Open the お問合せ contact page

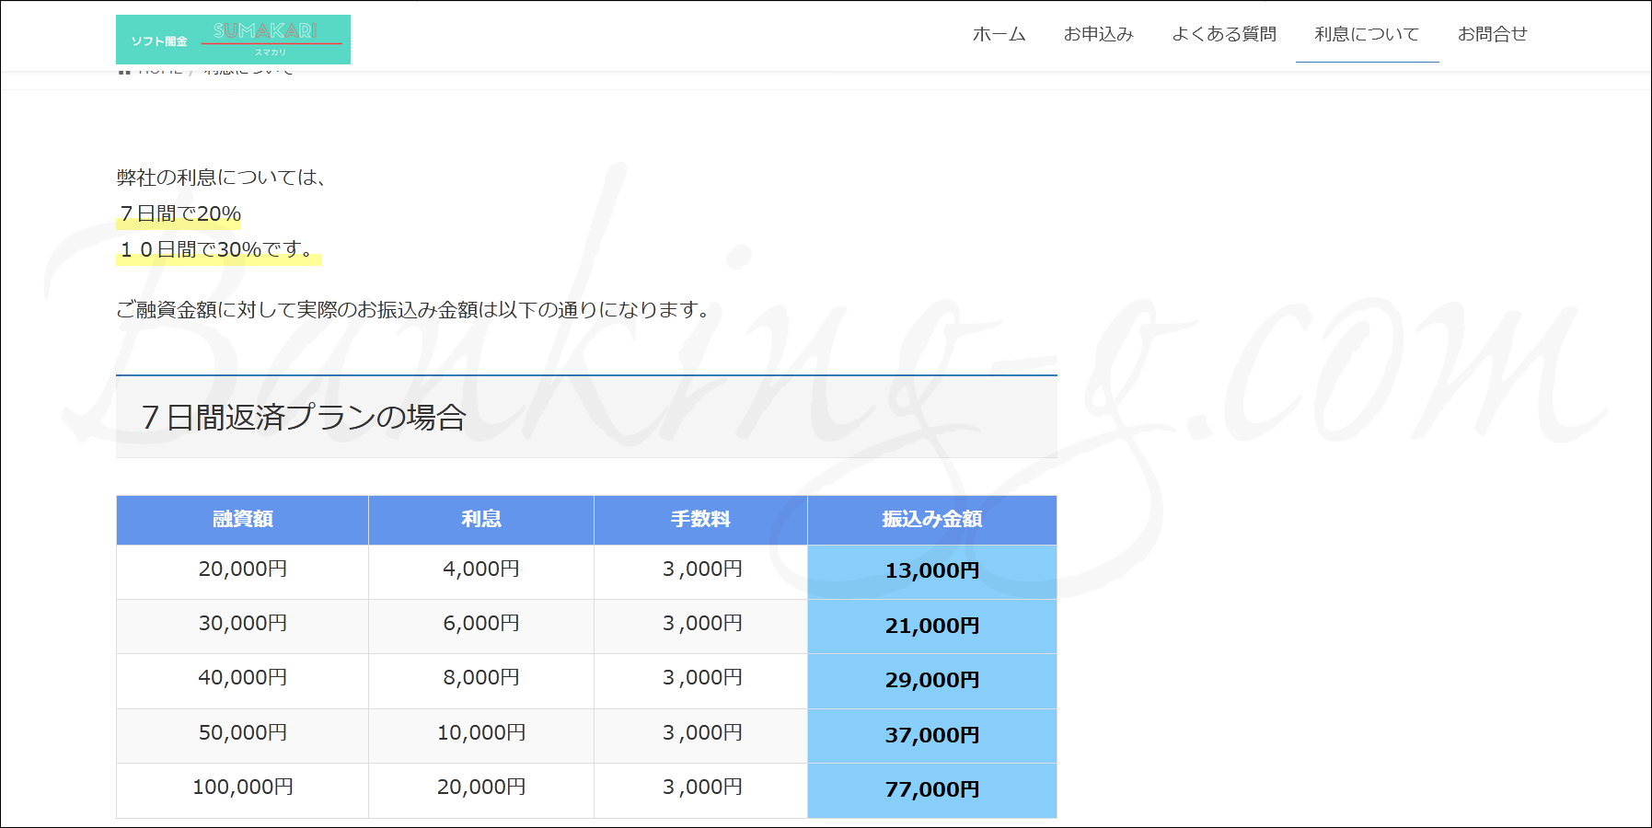click(1492, 34)
